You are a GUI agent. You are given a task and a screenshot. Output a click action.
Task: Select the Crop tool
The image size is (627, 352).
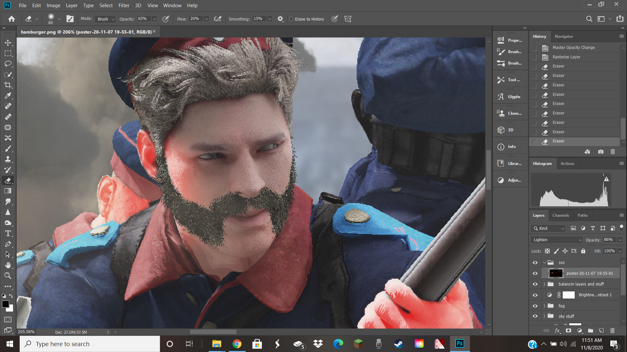[x=8, y=85]
